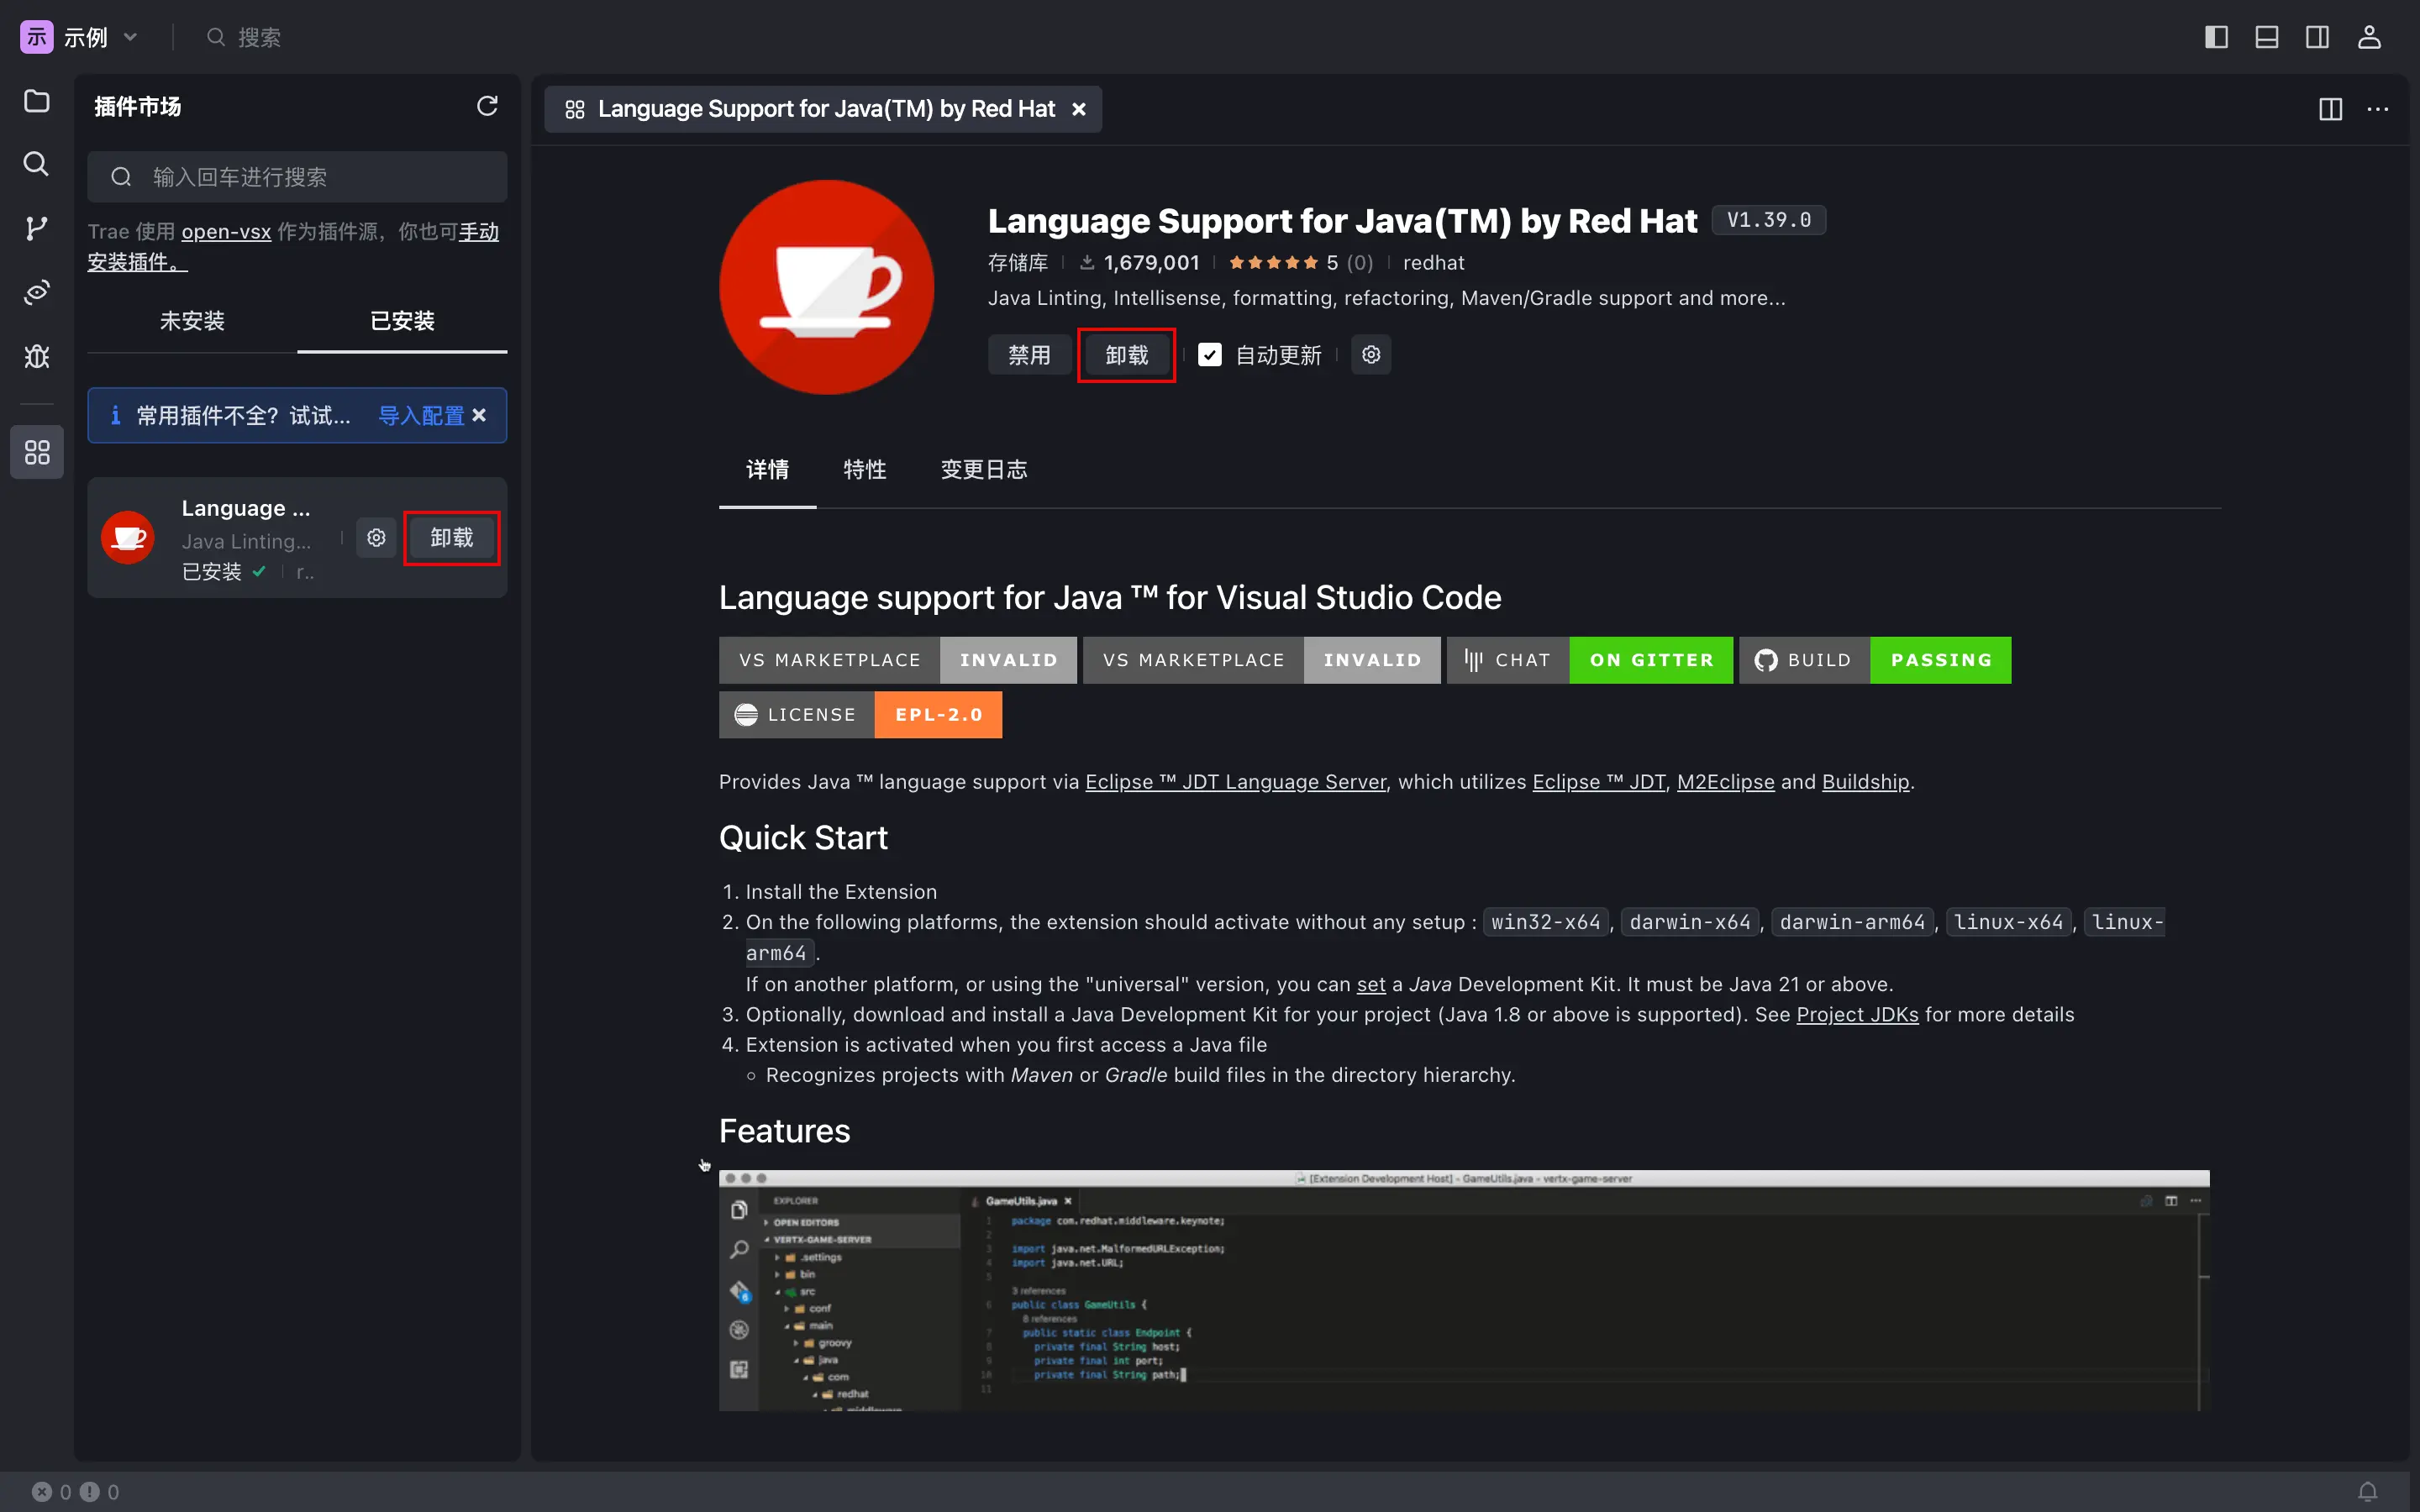Select the Language plugin list item
The image size is (2420, 1512).
coord(297,538)
